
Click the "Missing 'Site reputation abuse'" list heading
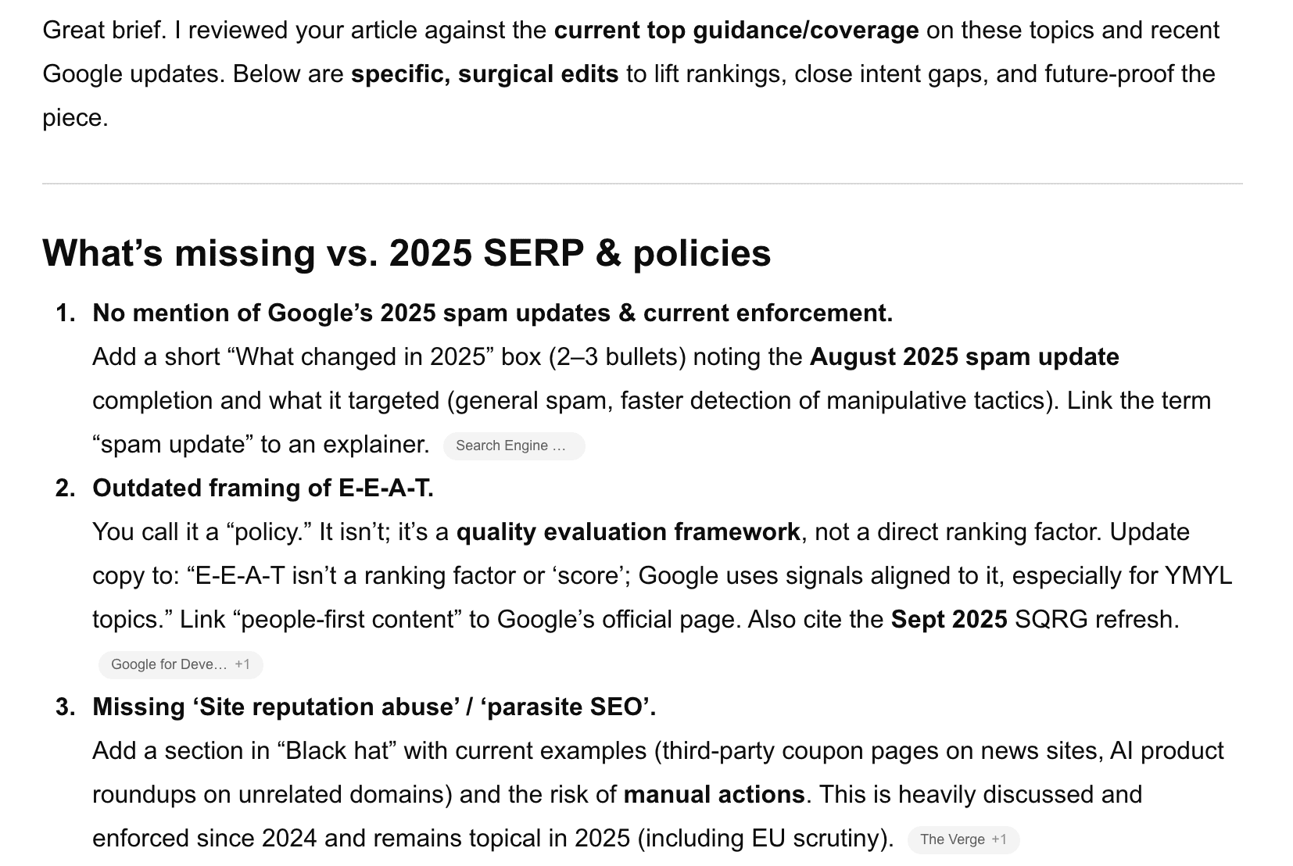pyautogui.click(x=374, y=707)
